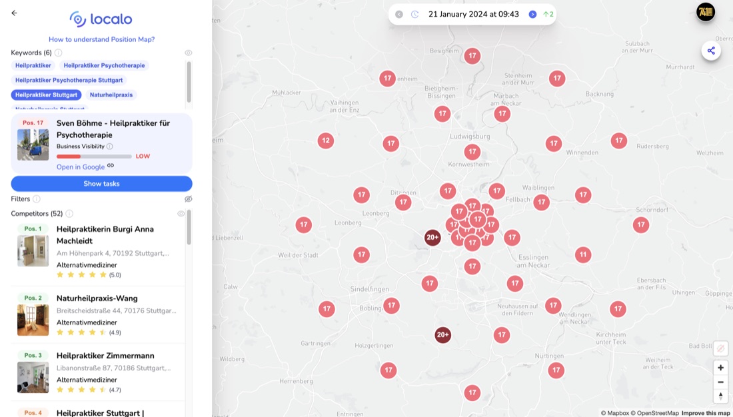Open the Business Visibility info icon
733x417 pixels.
[x=109, y=147]
